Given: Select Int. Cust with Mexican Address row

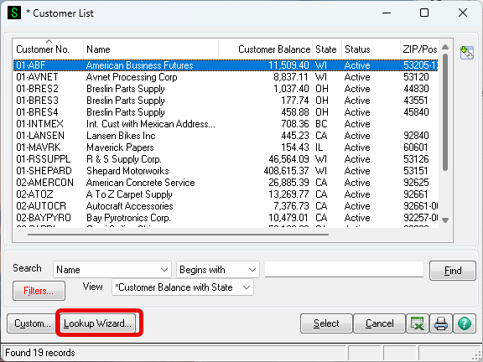Looking at the screenshot, I should [226, 124].
